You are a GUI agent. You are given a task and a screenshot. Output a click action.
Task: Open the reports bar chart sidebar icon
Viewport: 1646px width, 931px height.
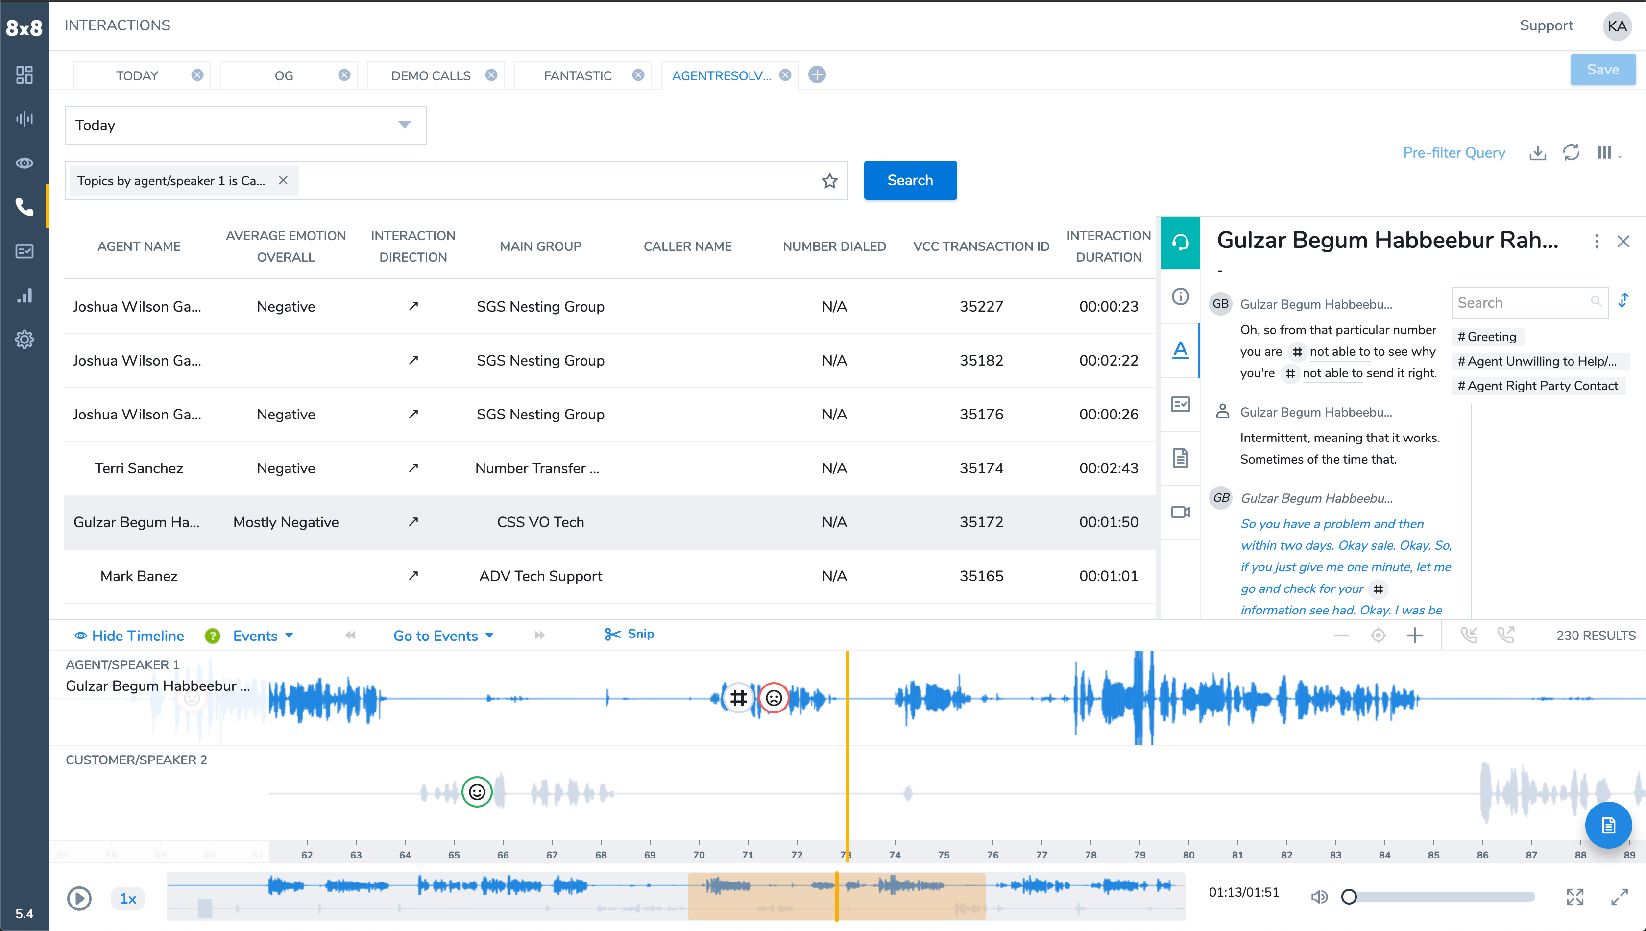point(24,295)
